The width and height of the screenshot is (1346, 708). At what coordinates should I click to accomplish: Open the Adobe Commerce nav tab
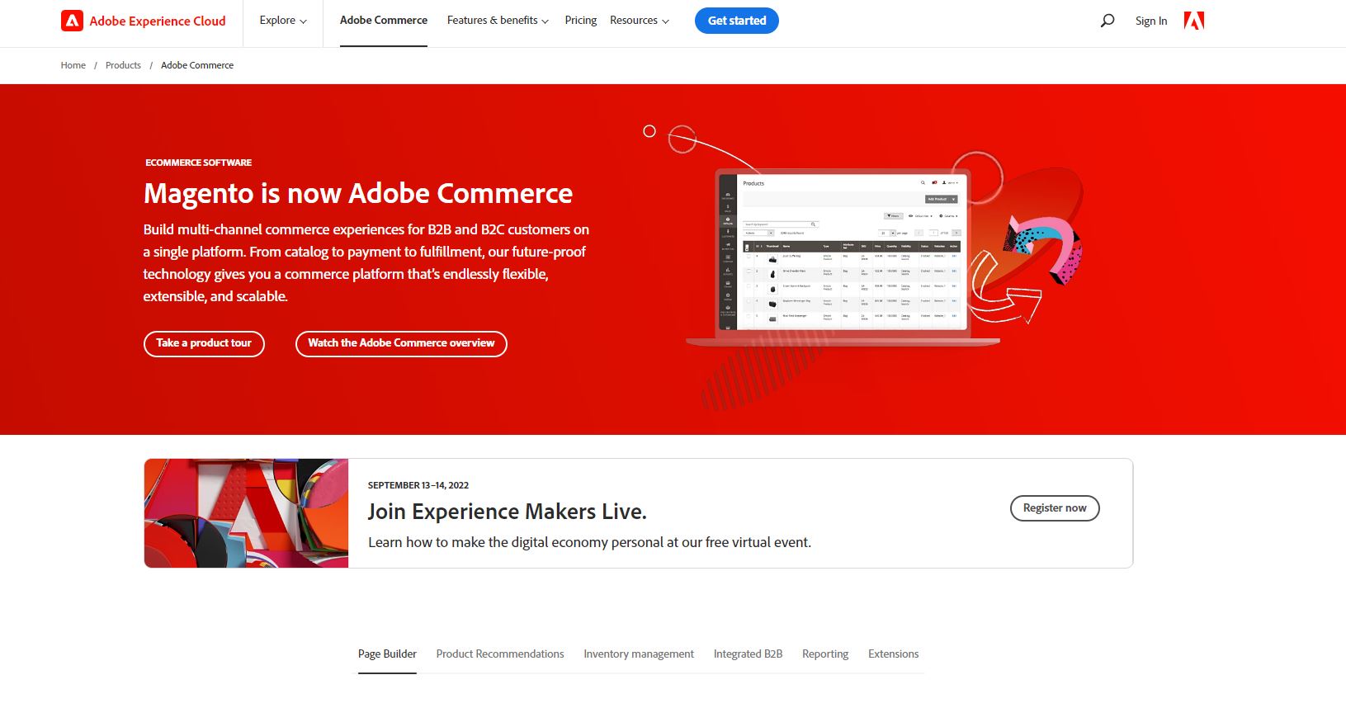[384, 21]
